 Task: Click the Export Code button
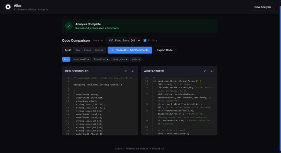[165, 50]
